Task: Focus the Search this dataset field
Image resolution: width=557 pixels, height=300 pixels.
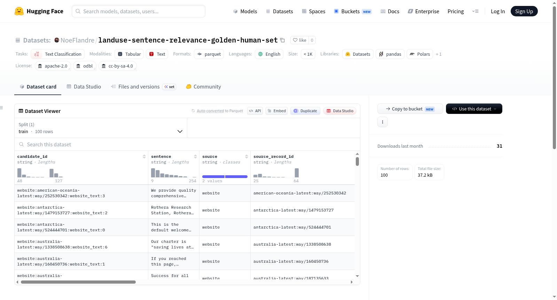Action: (x=187, y=144)
